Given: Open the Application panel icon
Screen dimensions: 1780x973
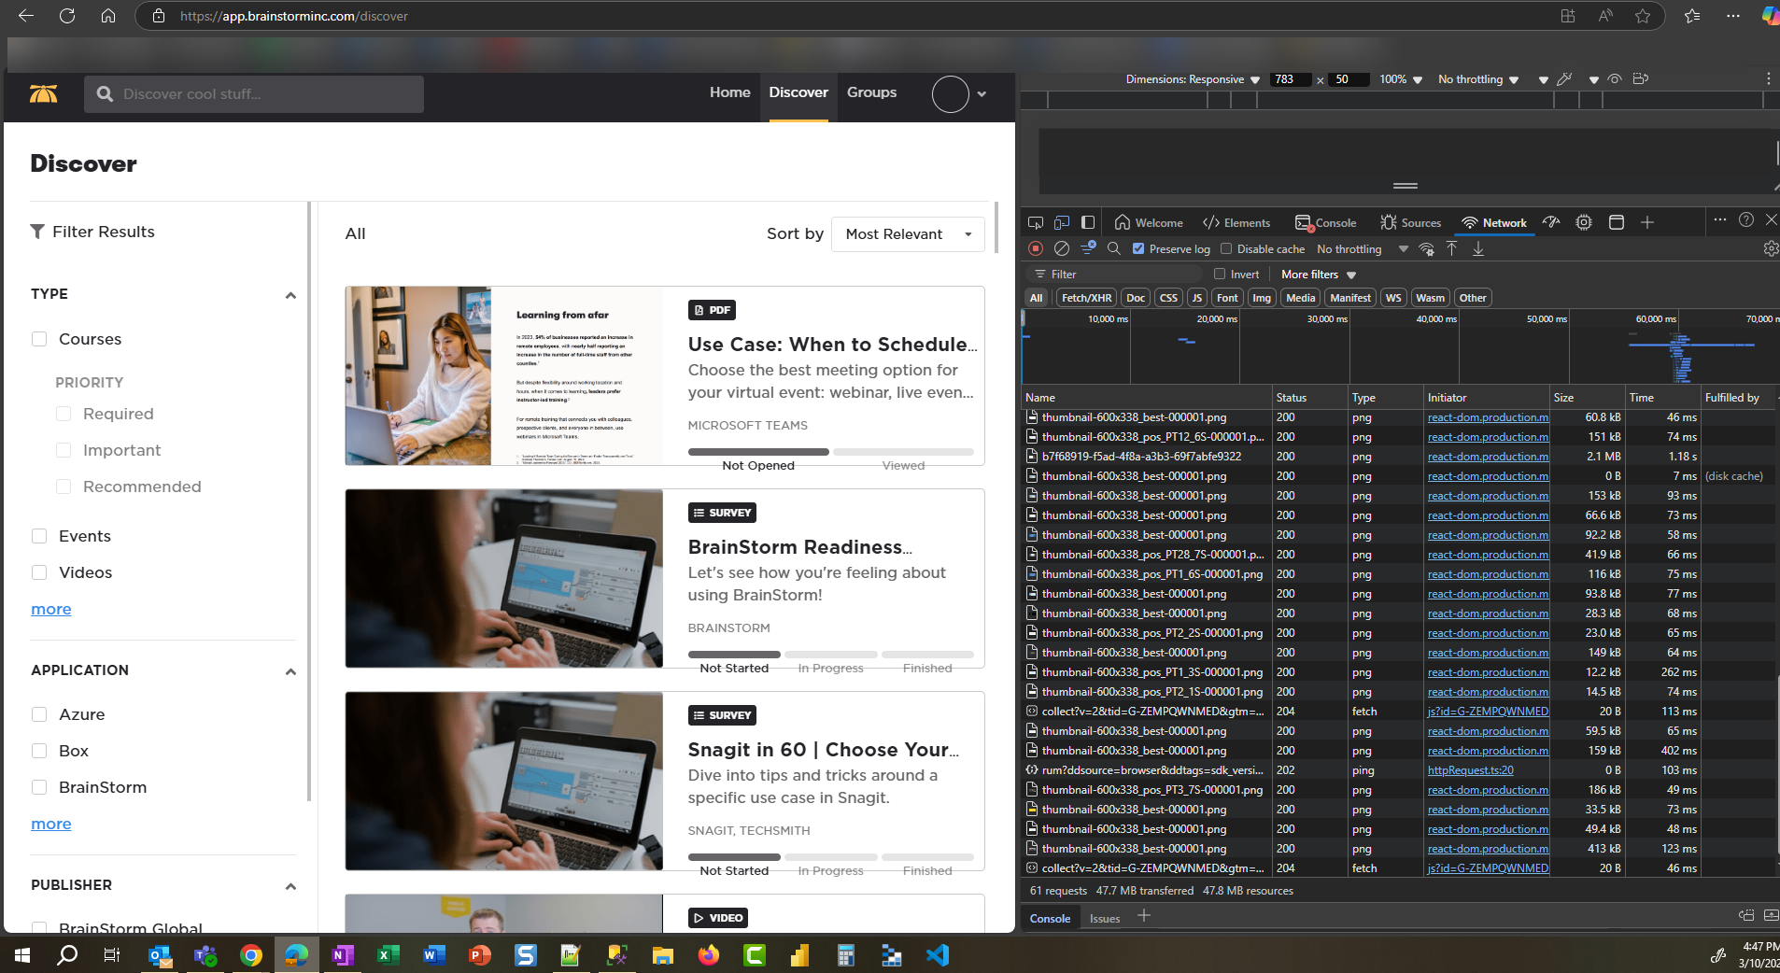Looking at the screenshot, I should (x=1617, y=222).
